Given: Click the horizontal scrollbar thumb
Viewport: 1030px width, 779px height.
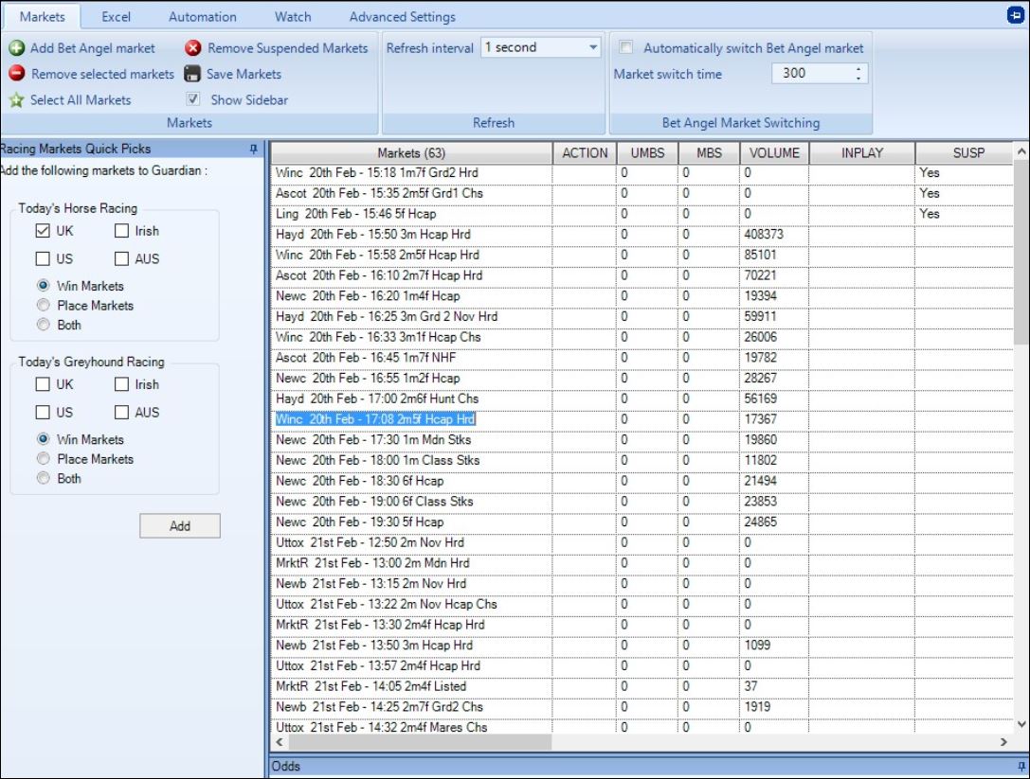Looking at the screenshot, I should 421,742.
